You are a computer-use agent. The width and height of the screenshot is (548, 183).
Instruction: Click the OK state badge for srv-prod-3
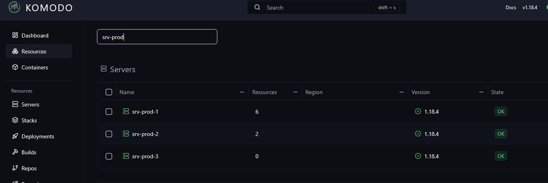(x=501, y=156)
